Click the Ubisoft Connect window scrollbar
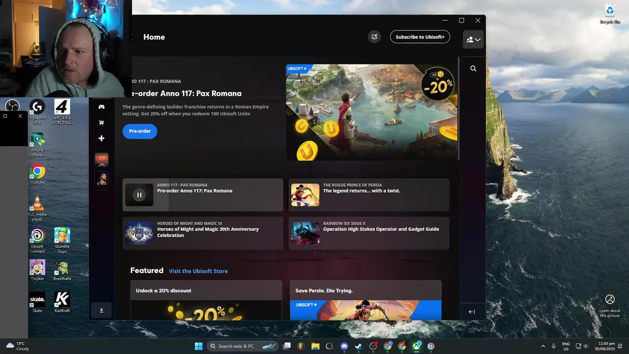The height and width of the screenshot is (354, 629). tap(459, 108)
